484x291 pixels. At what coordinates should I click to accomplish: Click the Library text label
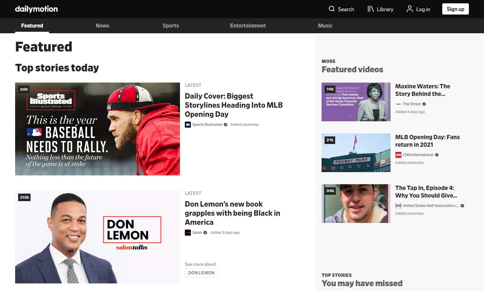click(385, 9)
